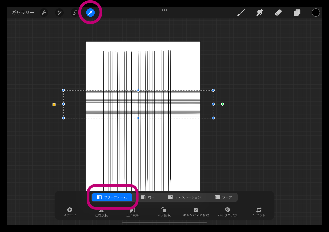
Task: Open the Adjustments magic wand menu
Action: pos(59,13)
